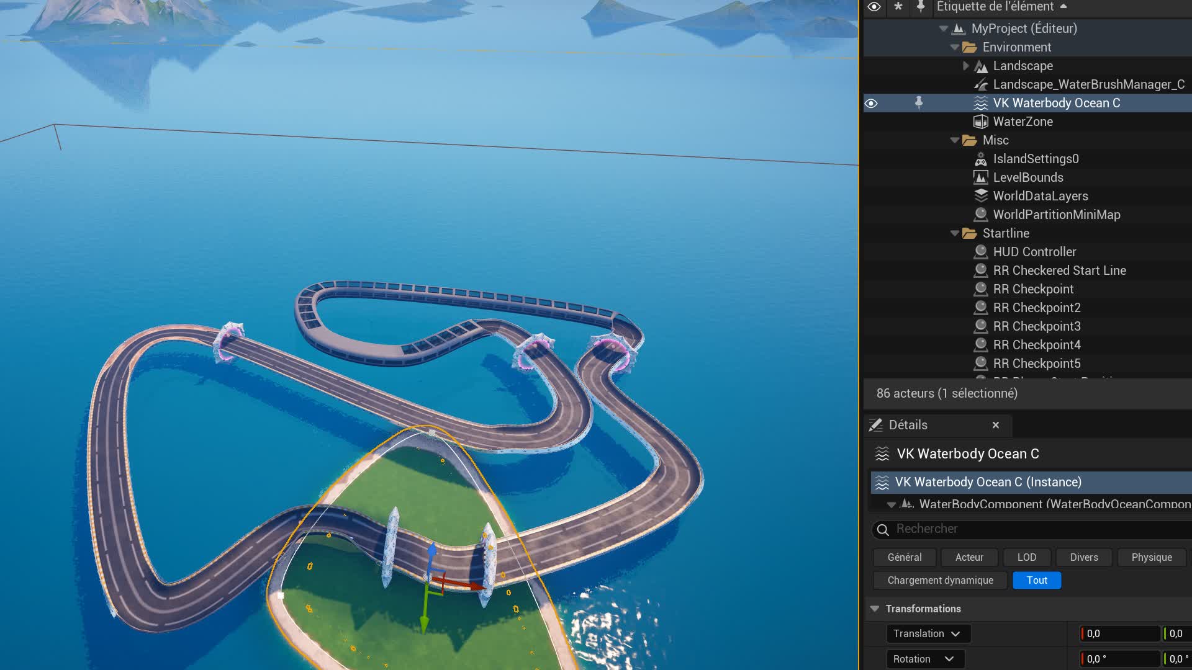Click the Chargement dynamique filter button

click(x=940, y=580)
